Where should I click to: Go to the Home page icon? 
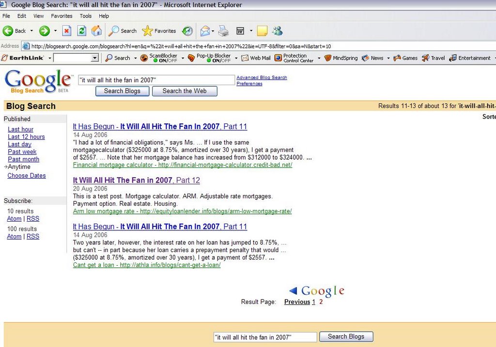click(x=96, y=31)
